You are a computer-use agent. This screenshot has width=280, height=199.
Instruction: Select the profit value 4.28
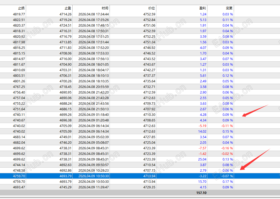pos(203,115)
